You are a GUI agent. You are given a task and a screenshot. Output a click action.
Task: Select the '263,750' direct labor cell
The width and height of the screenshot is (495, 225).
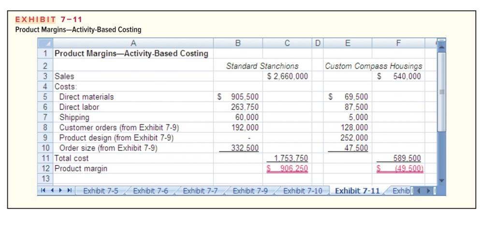pyautogui.click(x=238, y=107)
